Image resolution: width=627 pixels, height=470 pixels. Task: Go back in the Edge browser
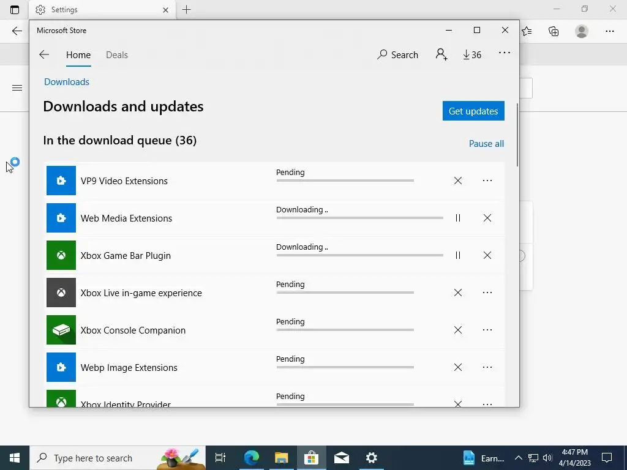[17, 31]
